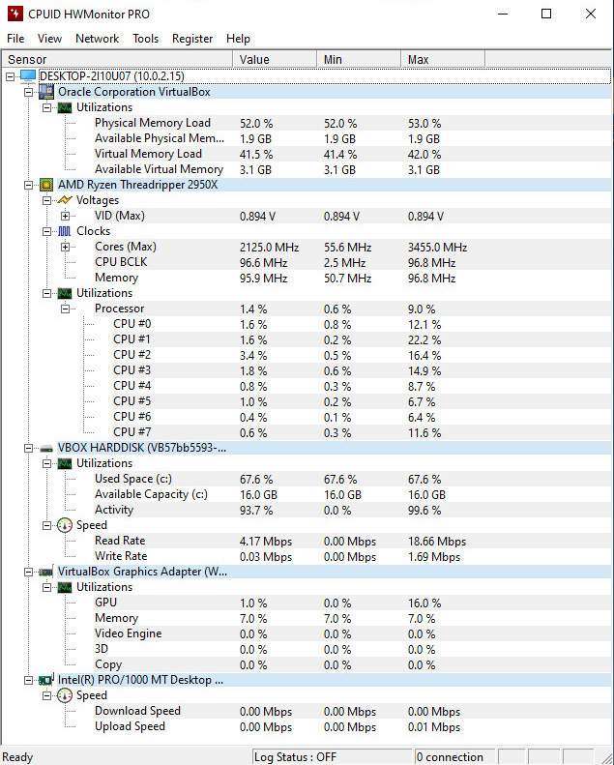The width and height of the screenshot is (614, 765).
Task: Open the Network menu
Action: [97, 39]
